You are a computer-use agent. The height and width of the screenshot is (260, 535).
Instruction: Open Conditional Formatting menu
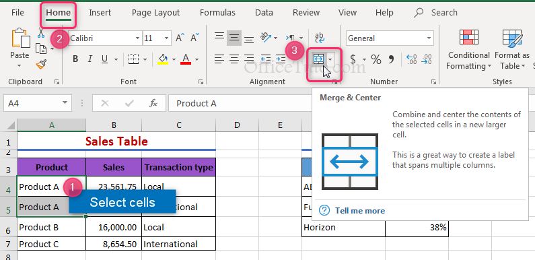click(x=469, y=50)
